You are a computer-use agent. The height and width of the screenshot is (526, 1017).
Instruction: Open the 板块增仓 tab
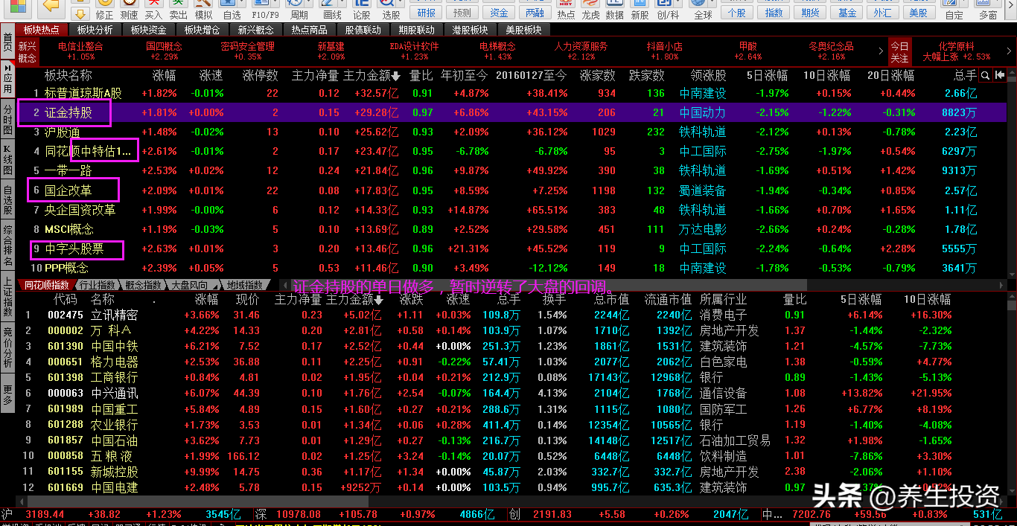[203, 30]
